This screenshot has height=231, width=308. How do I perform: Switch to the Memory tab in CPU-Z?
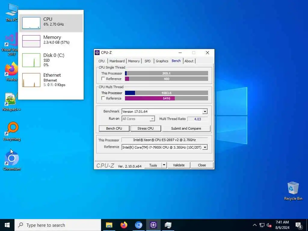coord(134,61)
